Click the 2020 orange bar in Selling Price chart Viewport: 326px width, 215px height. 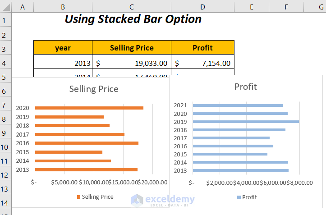[x=89, y=108]
